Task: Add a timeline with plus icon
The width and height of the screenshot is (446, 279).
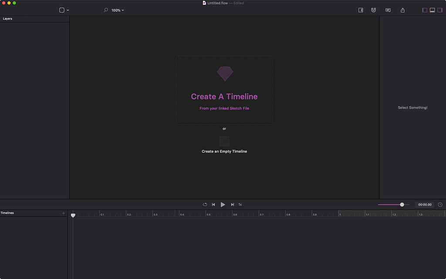Action: click(64, 213)
